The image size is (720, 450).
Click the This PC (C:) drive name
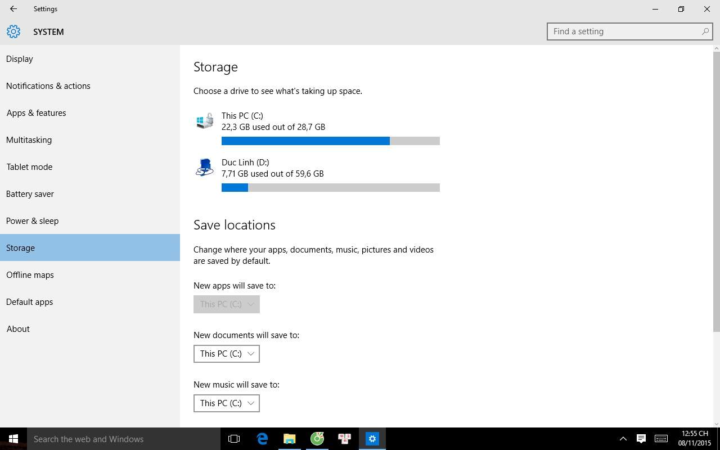[242, 115]
